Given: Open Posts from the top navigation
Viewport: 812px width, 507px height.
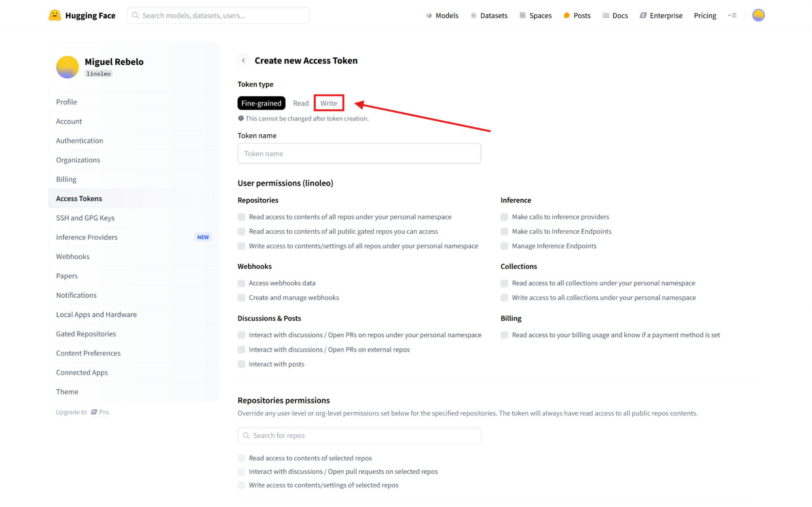Looking at the screenshot, I should tap(577, 15).
